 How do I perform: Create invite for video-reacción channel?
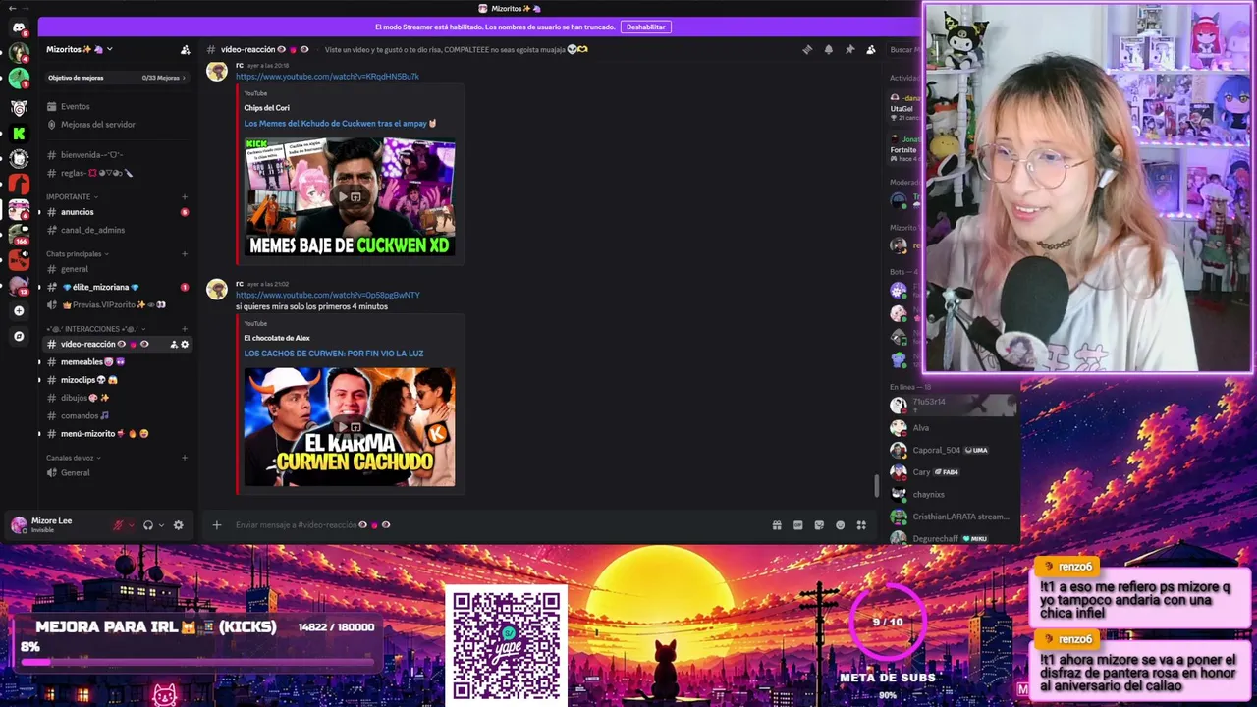point(174,345)
